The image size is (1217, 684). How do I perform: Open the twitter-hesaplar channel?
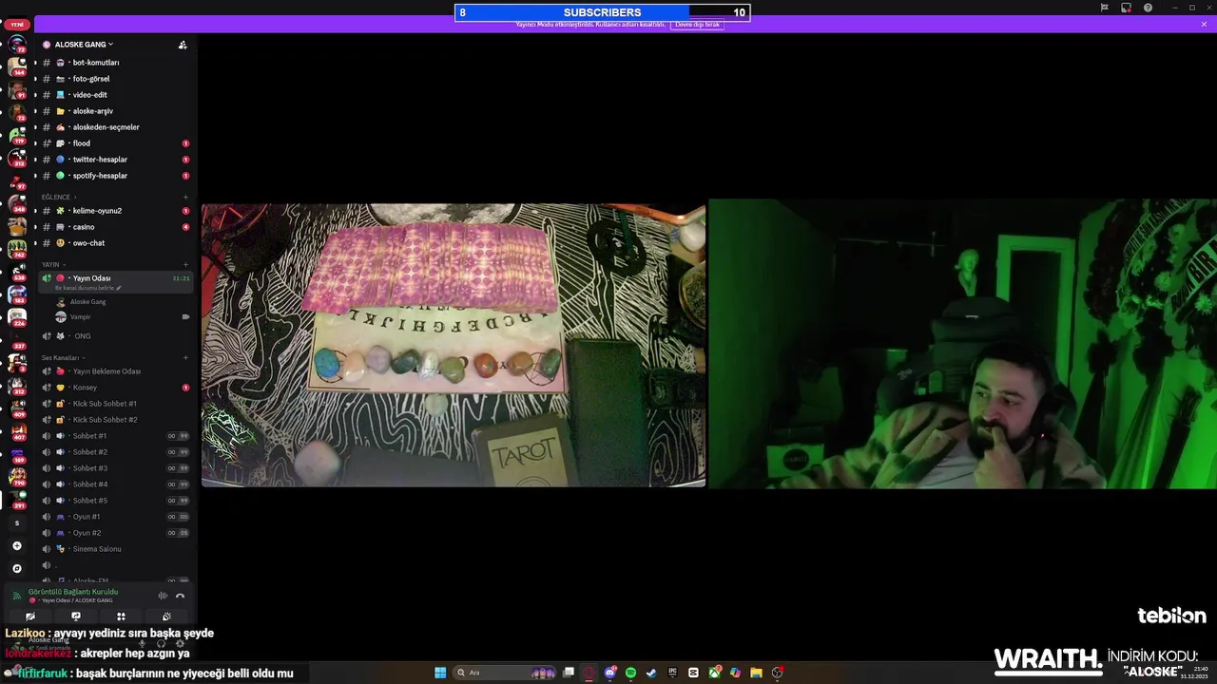pyautogui.click(x=116, y=160)
